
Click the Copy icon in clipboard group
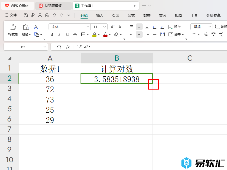coord(37,34)
